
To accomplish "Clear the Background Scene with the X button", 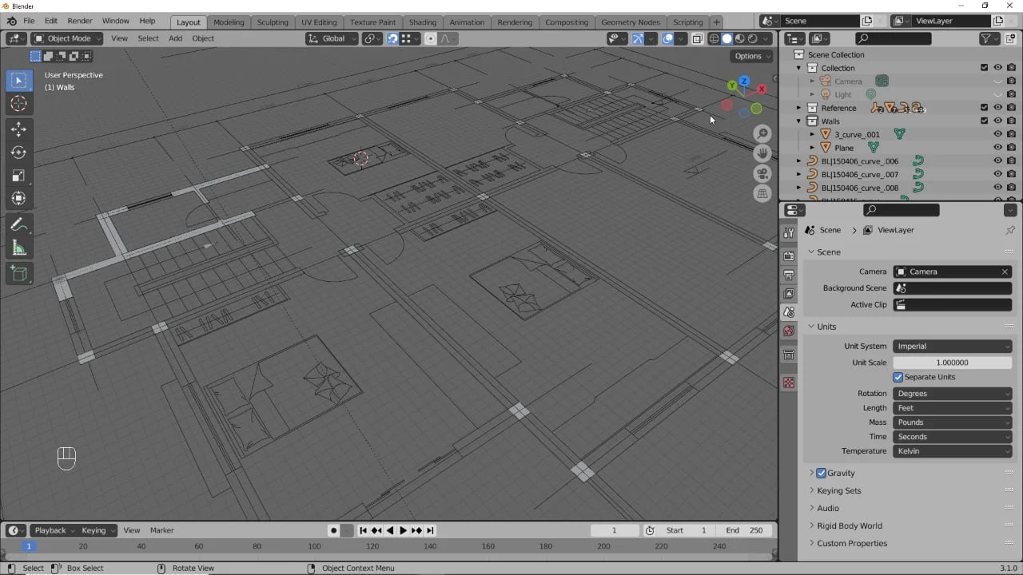I will click(1004, 272).
